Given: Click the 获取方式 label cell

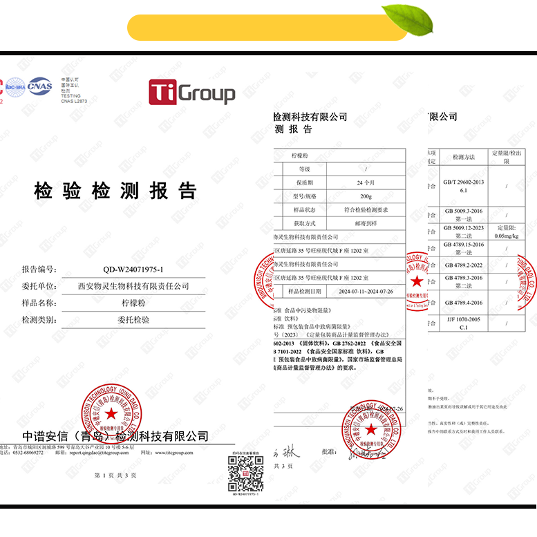Looking at the screenshot, I should click(305, 224).
